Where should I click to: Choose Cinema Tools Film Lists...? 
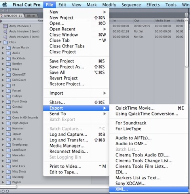(x=149, y=166)
